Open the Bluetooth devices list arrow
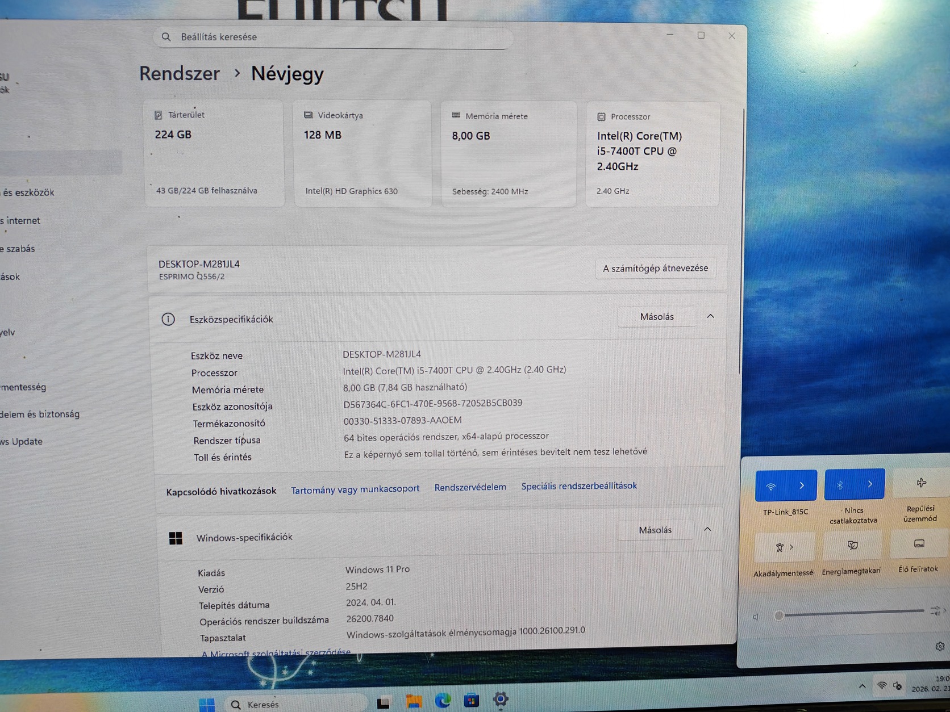Screen dimensions: 950x712 (870, 484)
